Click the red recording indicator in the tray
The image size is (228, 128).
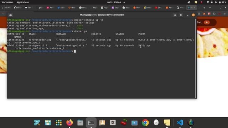point(201,2)
